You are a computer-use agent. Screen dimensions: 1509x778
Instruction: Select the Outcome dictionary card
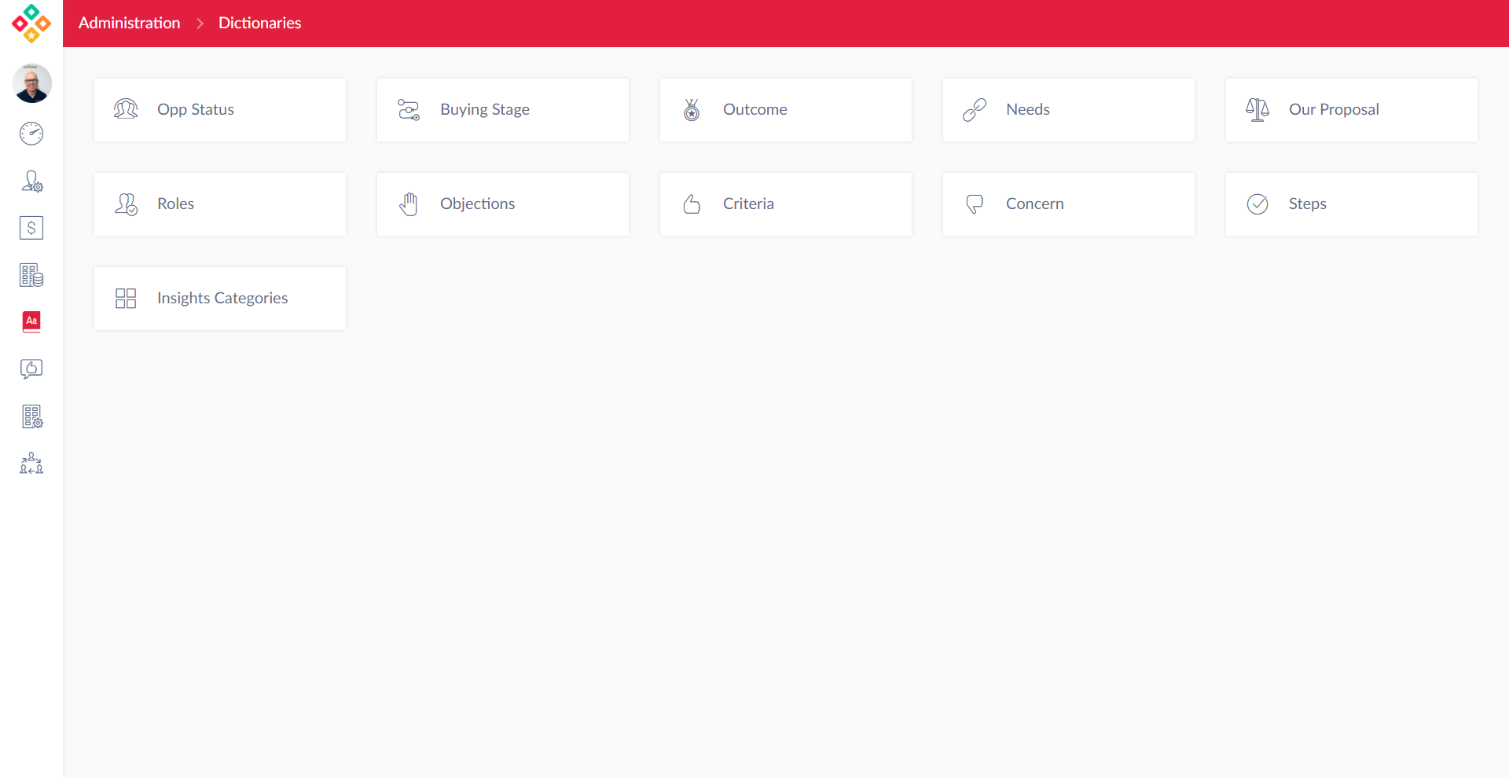(x=786, y=110)
